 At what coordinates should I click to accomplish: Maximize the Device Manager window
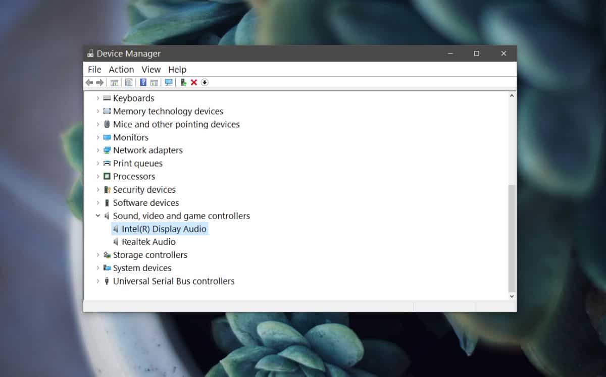click(x=476, y=53)
